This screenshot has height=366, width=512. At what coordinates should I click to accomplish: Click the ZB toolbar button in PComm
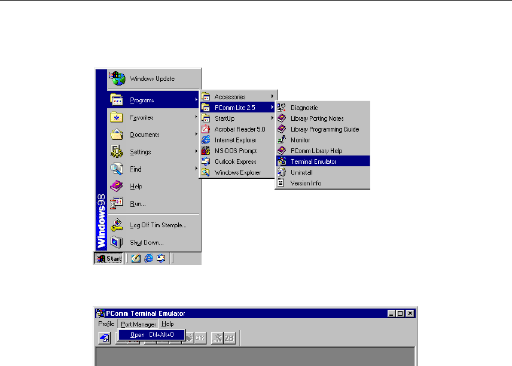[229, 338]
